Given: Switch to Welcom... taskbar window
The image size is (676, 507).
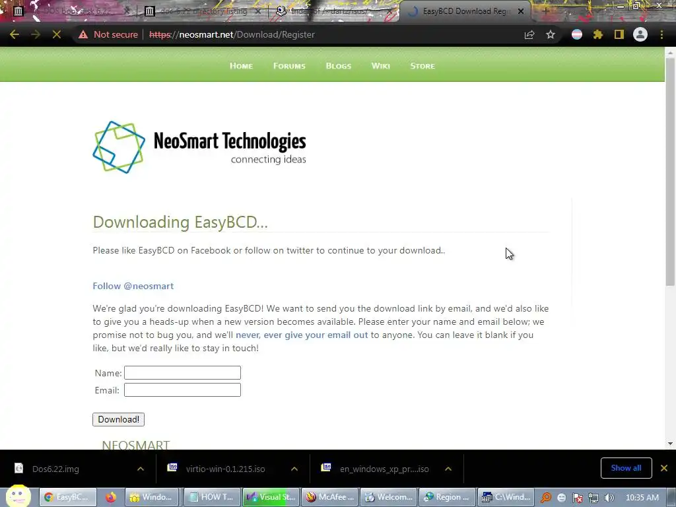Looking at the screenshot, I should (388, 497).
